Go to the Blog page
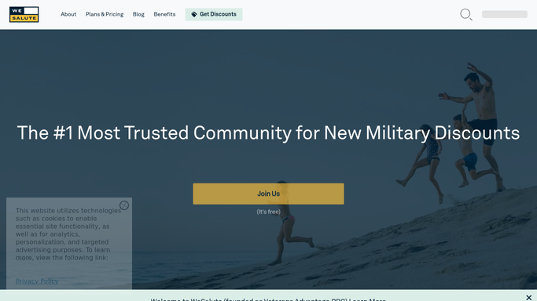 pyautogui.click(x=138, y=14)
